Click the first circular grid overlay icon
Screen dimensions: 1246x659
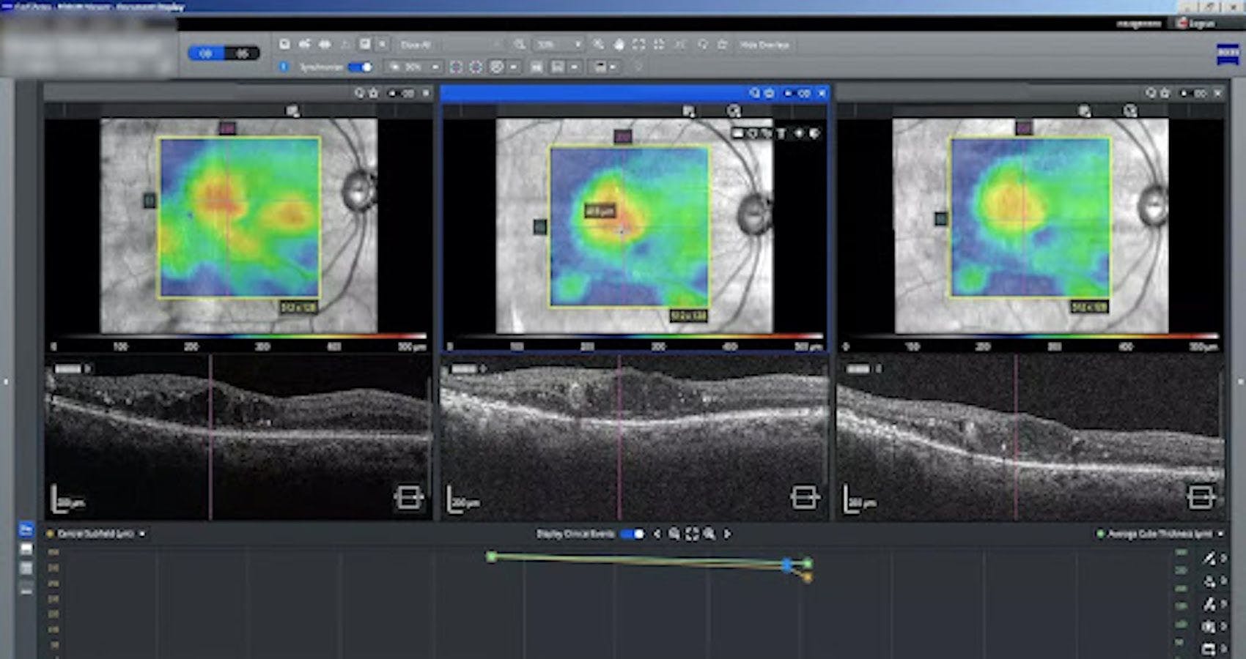(456, 67)
